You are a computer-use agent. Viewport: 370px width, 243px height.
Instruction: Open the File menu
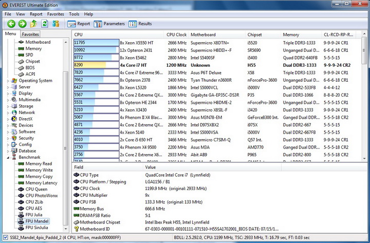point(8,14)
